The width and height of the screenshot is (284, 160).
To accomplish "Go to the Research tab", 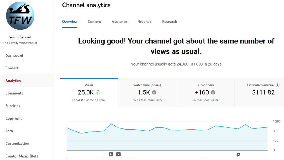I will [x=169, y=22].
